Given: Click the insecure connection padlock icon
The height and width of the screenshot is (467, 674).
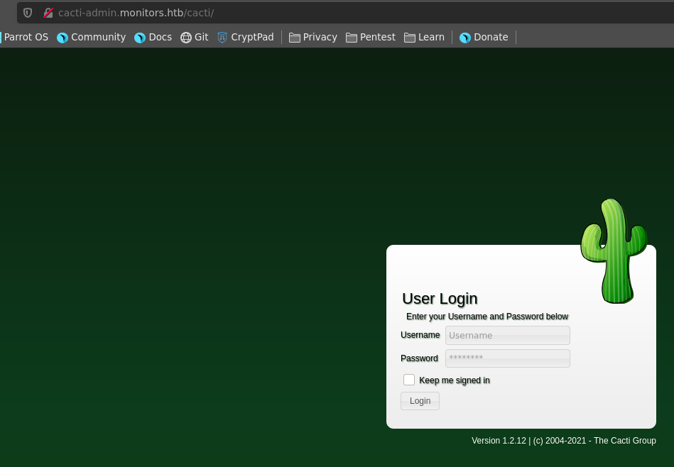Looking at the screenshot, I should (x=48, y=13).
